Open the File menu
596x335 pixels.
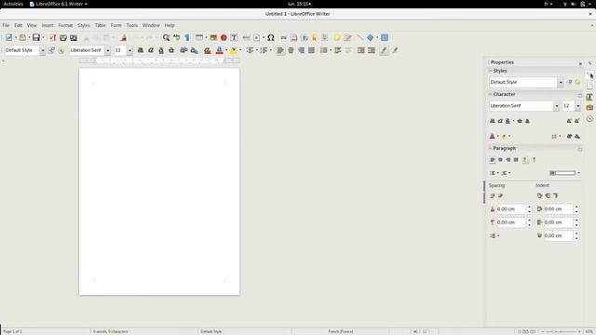coord(7,25)
